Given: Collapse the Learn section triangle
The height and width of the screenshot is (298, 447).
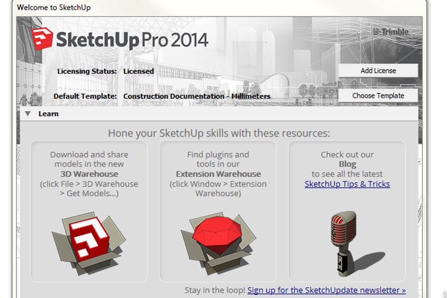Looking at the screenshot, I should tap(28, 114).
